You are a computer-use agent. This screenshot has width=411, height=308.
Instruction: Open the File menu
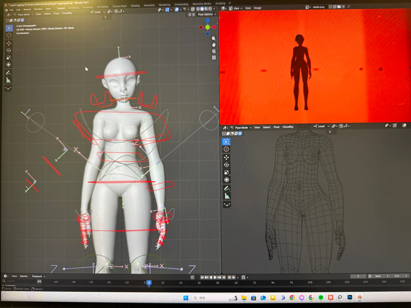(x=11, y=10)
